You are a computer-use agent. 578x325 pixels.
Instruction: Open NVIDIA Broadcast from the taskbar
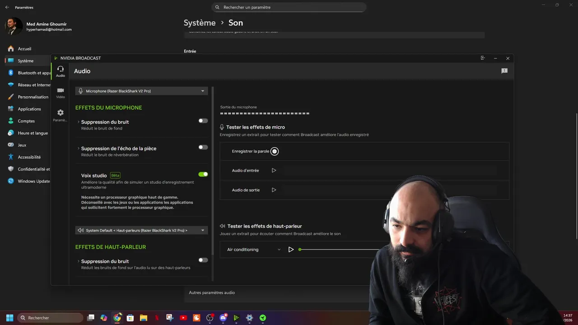pyautogui.click(x=236, y=318)
